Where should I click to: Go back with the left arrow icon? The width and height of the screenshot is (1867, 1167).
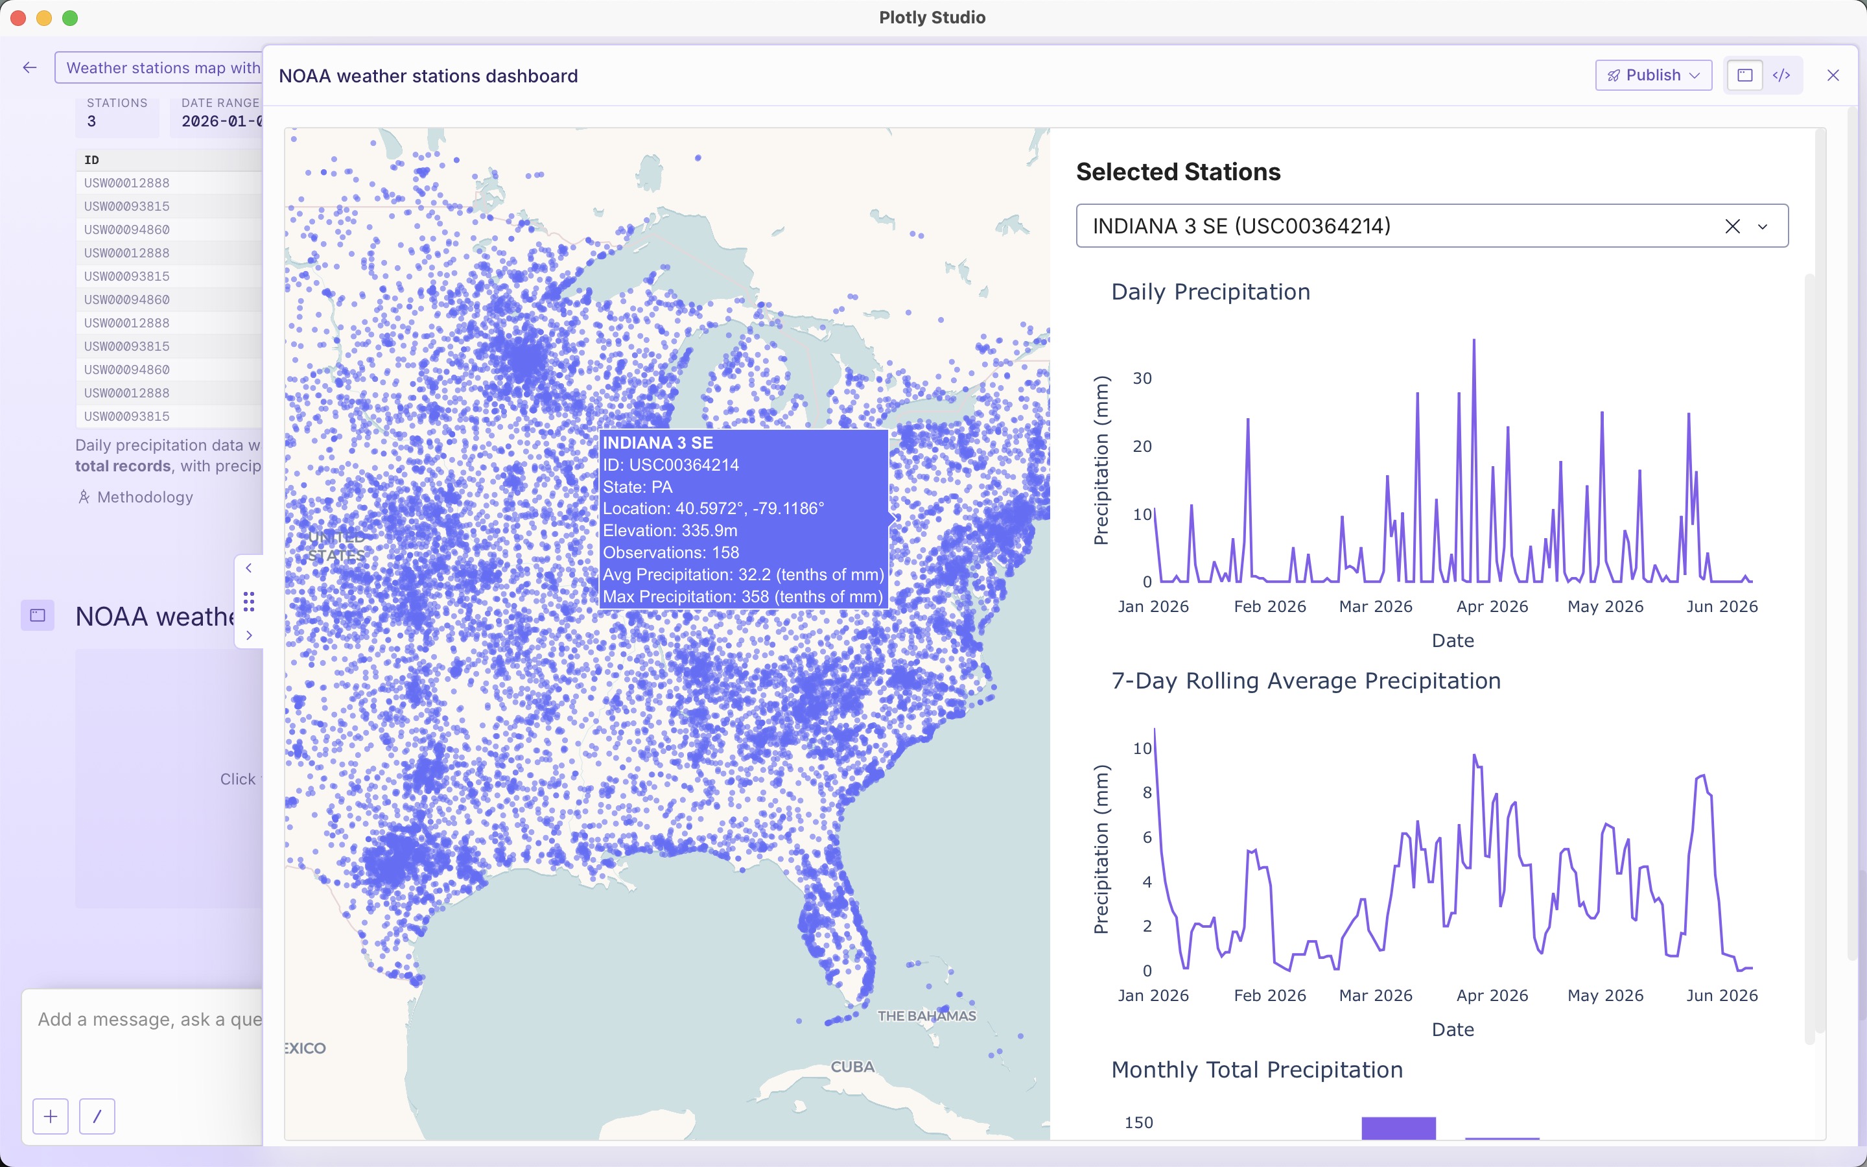click(29, 68)
